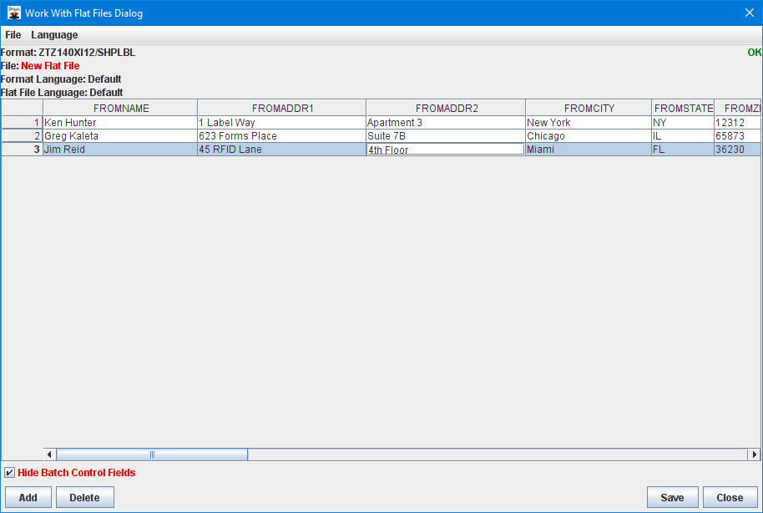The height and width of the screenshot is (513, 763).
Task: Click the horizontal scrollbar thumb
Action: click(x=152, y=455)
